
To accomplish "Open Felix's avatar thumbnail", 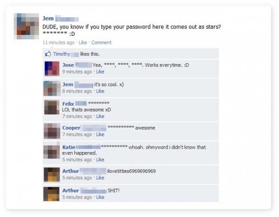I will click(52, 107).
